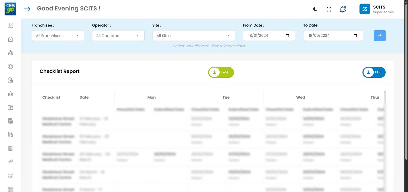Open the dashboard layout icon in sidebar

tap(10, 25)
